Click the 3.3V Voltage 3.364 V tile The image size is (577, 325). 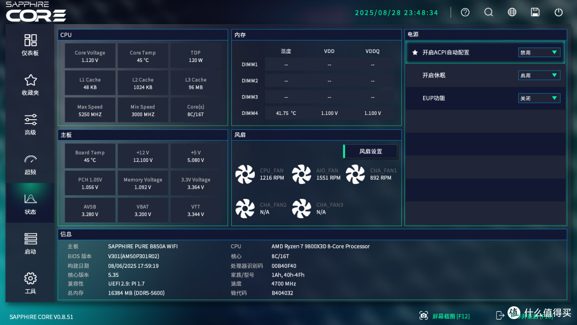196,183
